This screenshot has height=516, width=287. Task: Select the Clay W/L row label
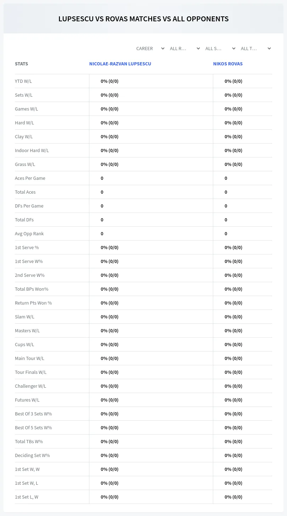pos(24,136)
